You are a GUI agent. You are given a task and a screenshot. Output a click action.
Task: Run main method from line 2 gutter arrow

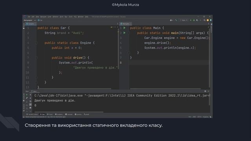pyautogui.click(x=124, y=33)
